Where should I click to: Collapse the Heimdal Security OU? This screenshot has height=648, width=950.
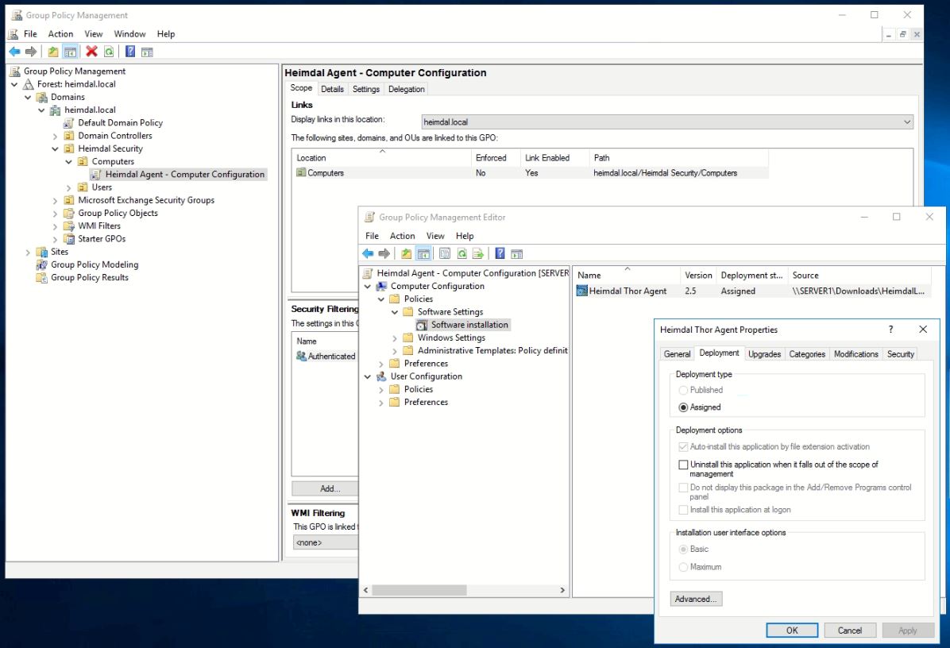click(x=55, y=149)
